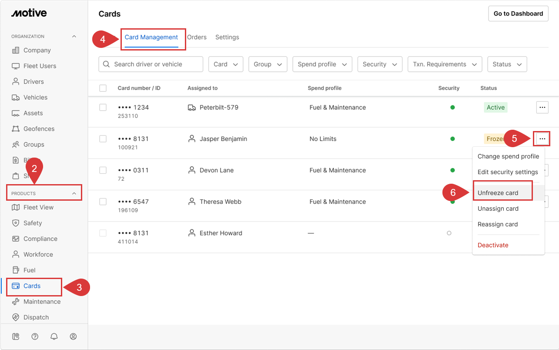The image size is (559, 350).
Task: Open more options for Jasper Benjamin card
Action: (x=542, y=139)
